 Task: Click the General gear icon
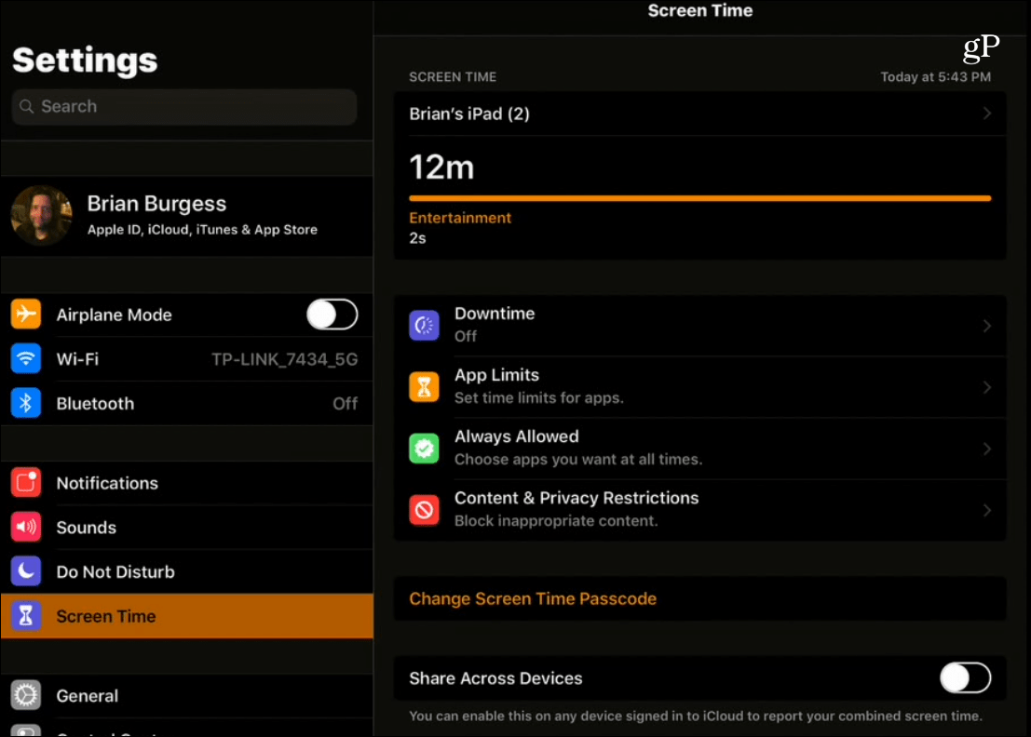tap(26, 696)
